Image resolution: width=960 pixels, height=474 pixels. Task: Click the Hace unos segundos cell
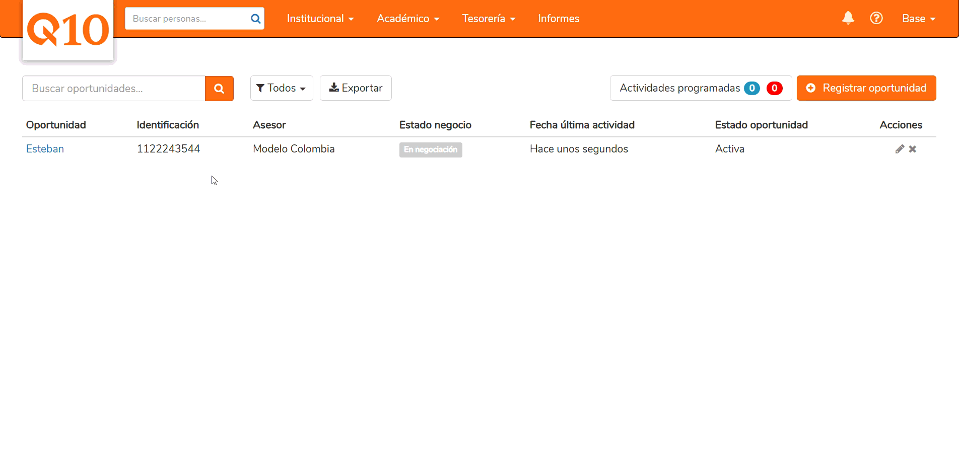point(579,149)
